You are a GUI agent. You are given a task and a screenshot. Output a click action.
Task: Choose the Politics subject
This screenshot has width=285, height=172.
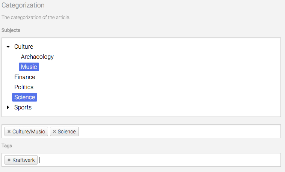(x=24, y=87)
